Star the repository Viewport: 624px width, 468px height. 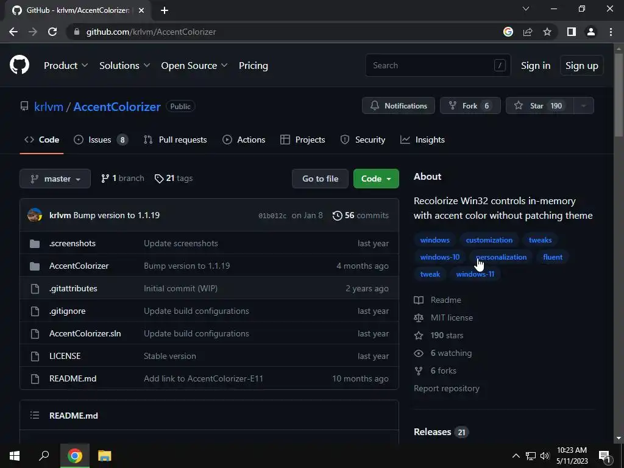point(539,105)
